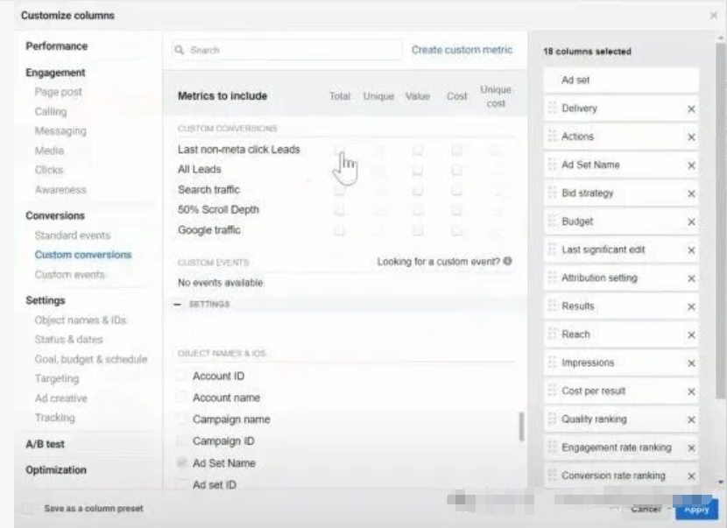Remove the Bid strategy column using X

pyautogui.click(x=691, y=194)
